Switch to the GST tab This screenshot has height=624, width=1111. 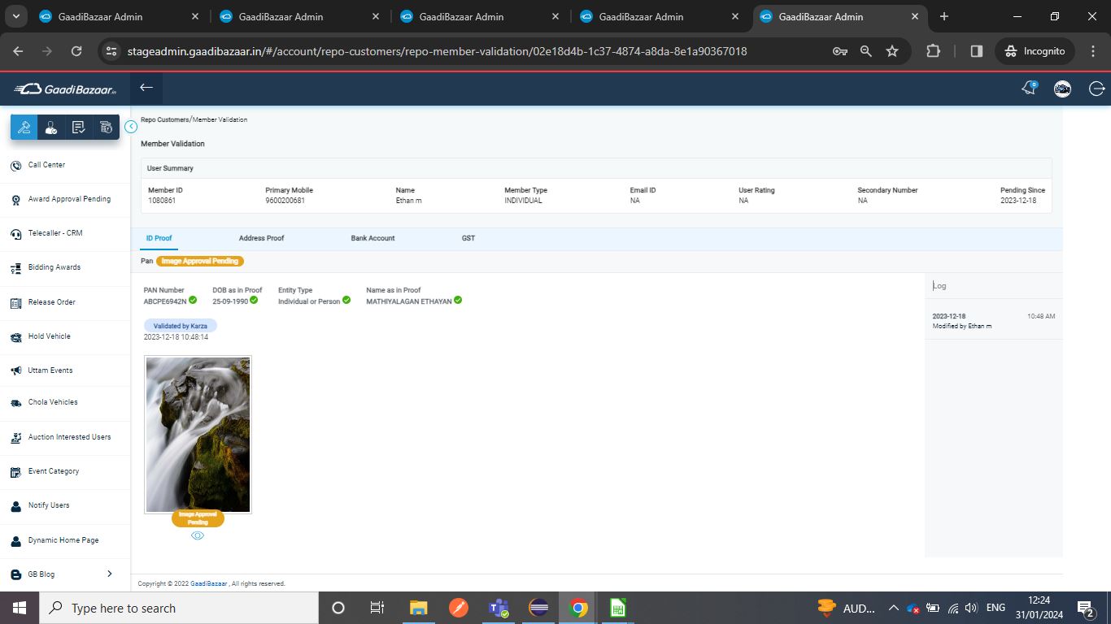click(x=468, y=238)
